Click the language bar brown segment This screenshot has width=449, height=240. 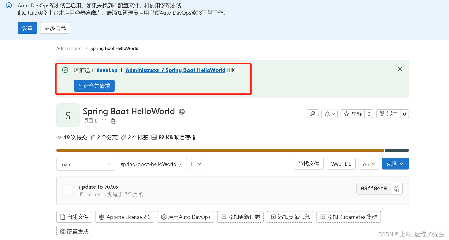point(220,150)
